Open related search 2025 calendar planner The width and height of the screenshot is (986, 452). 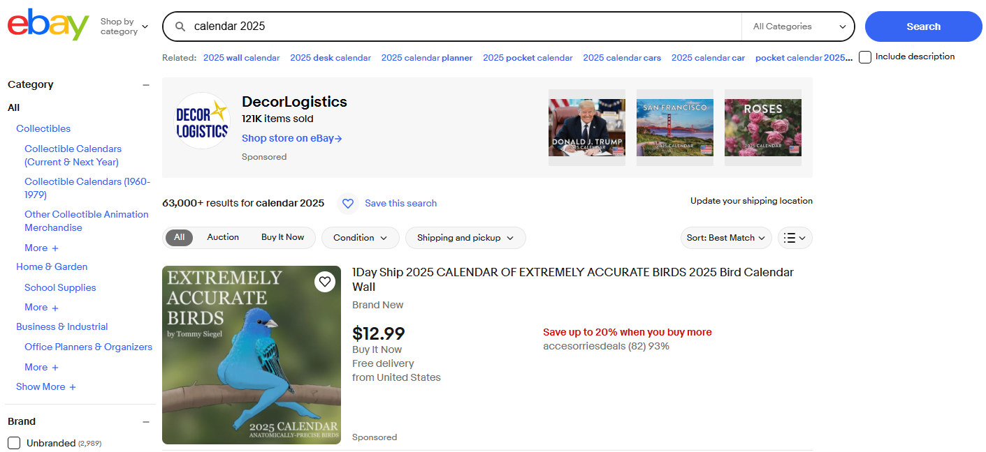click(x=427, y=58)
